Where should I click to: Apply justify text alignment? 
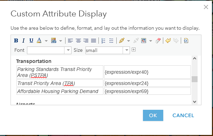pos(94,41)
